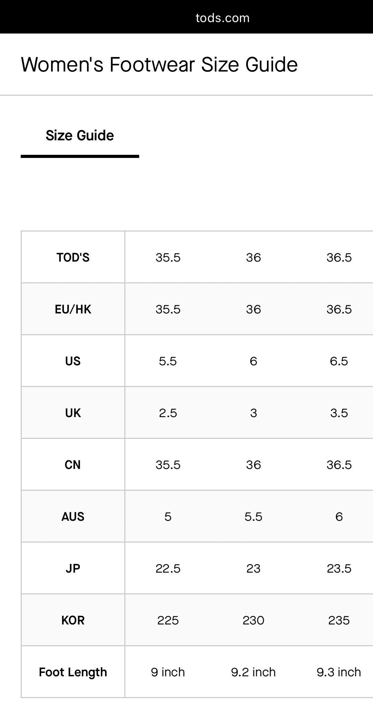
Task: Select TOD'S size 36.5 cell
Action: click(339, 257)
